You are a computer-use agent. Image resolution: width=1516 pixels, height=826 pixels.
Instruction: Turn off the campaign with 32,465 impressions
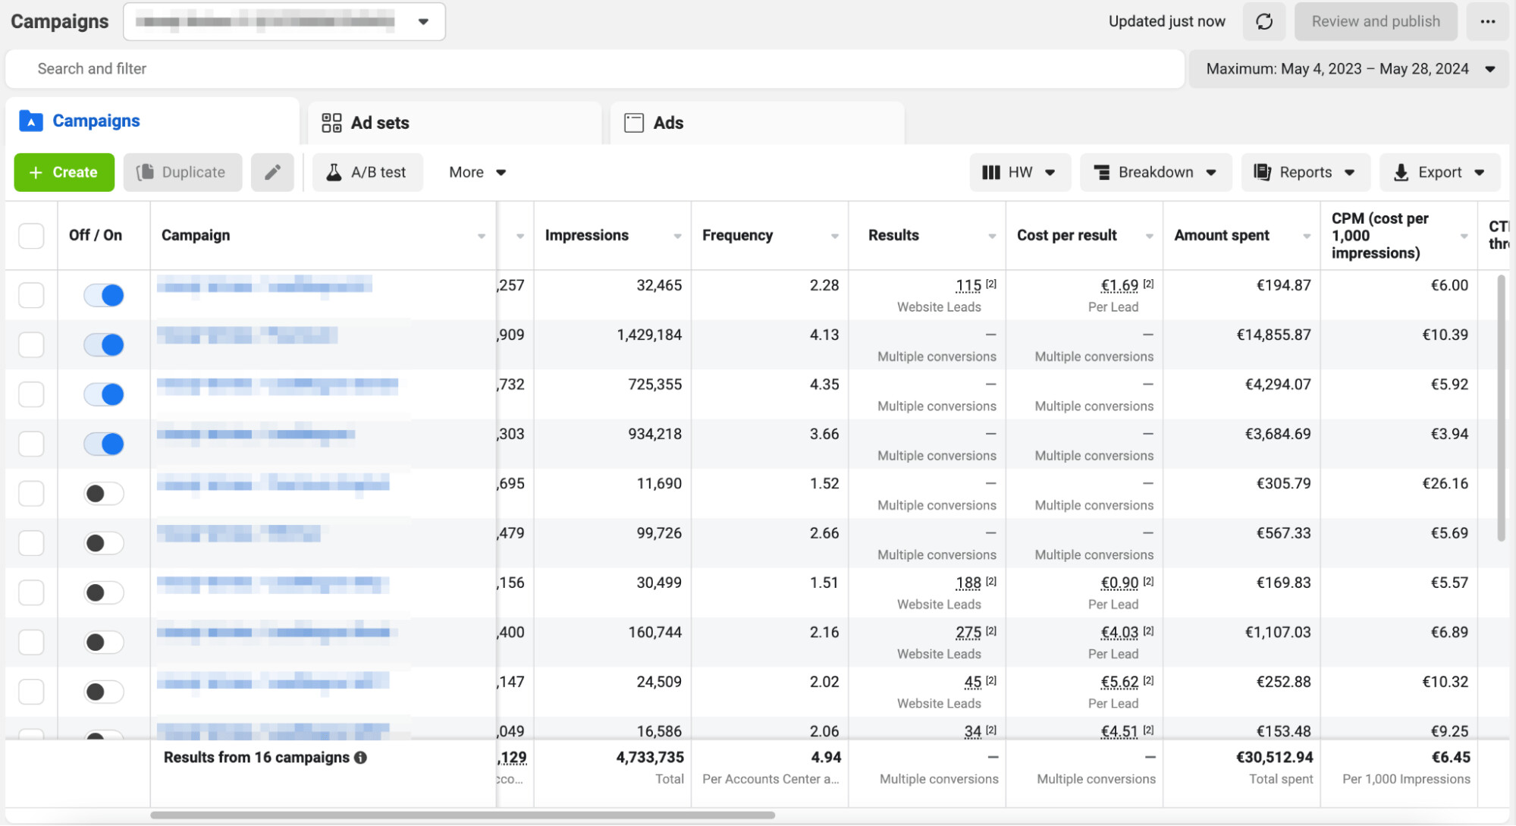point(104,295)
